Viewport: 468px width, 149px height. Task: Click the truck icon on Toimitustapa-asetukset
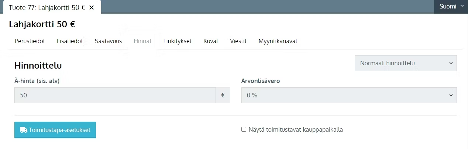pos(24,130)
